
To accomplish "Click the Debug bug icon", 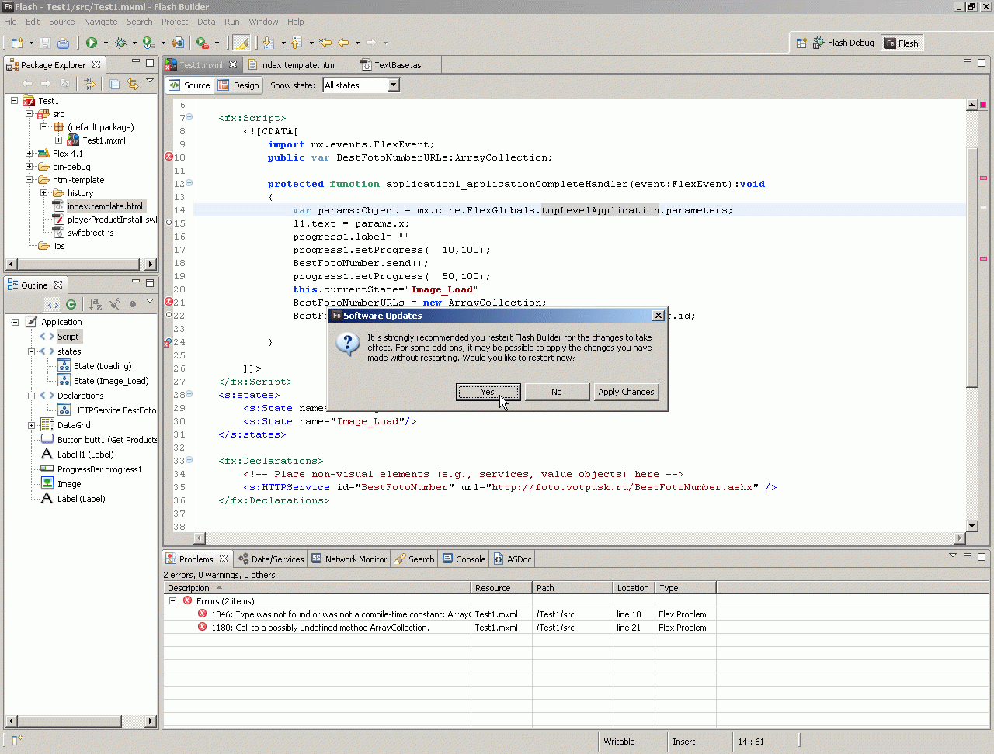I will [x=120, y=43].
